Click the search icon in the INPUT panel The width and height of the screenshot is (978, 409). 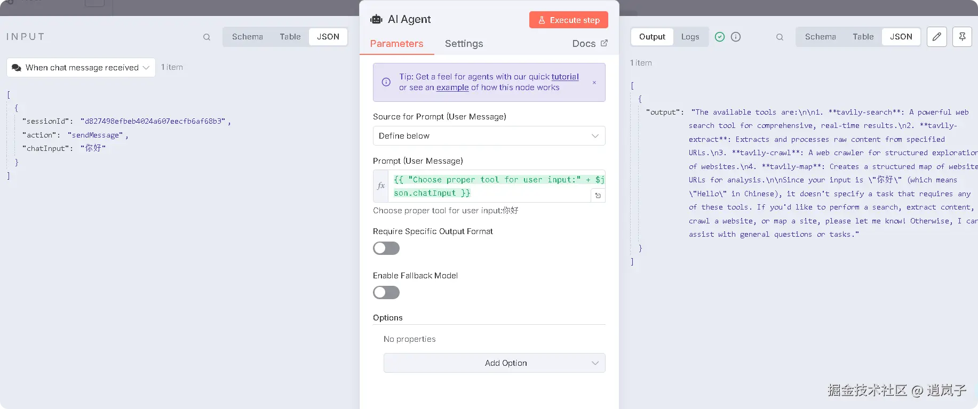pos(206,37)
